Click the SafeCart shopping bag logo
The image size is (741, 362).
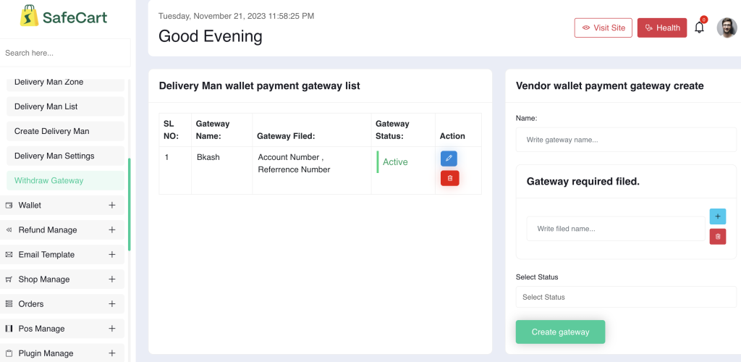coord(29,16)
